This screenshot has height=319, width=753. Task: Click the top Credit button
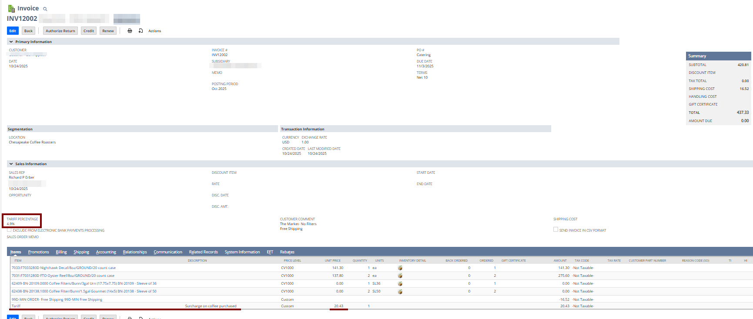(89, 31)
